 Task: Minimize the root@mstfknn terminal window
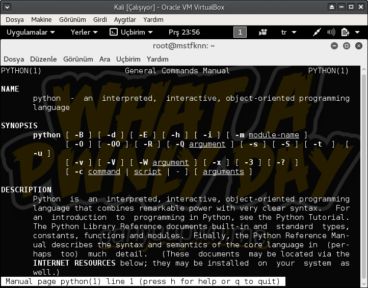[334, 46]
